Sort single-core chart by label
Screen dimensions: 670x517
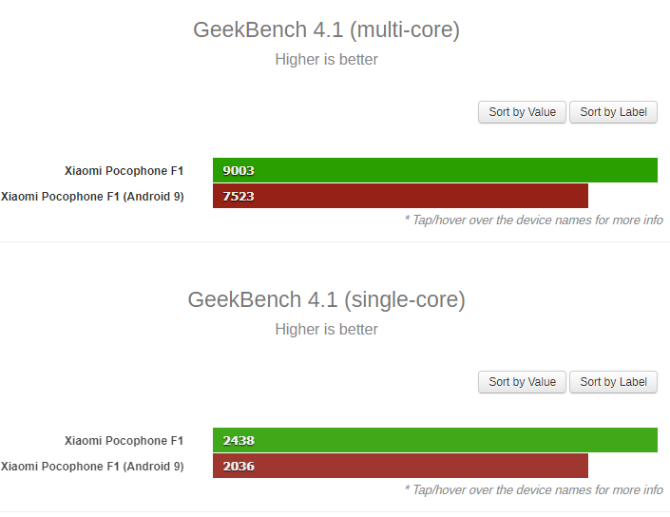[613, 382]
